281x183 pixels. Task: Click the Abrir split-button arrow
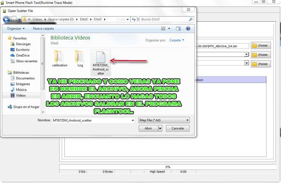[x=160, y=128]
